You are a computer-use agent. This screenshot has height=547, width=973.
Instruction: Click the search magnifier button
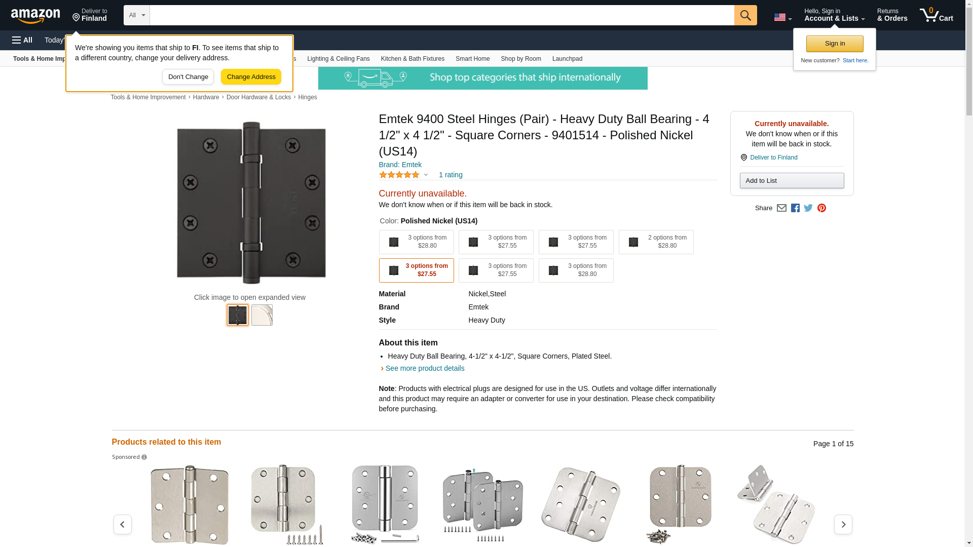[745, 15]
